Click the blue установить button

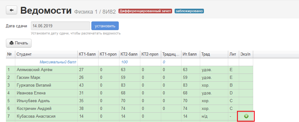pyautogui.click(x=105, y=26)
